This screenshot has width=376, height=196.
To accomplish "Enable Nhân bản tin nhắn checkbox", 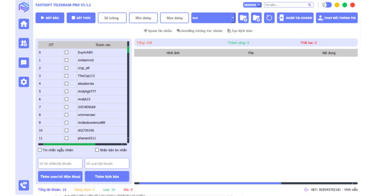I will (x=97, y=150).
